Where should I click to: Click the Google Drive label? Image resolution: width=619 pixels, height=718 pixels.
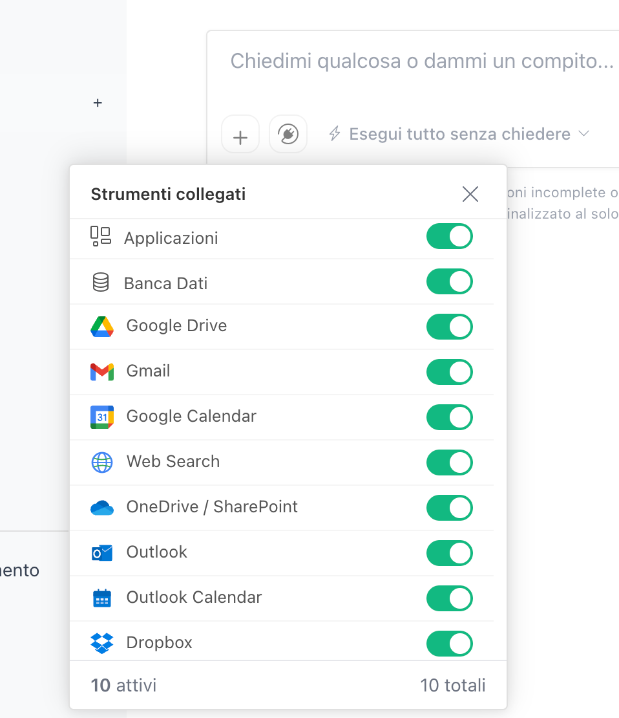(x=176, y=325)
